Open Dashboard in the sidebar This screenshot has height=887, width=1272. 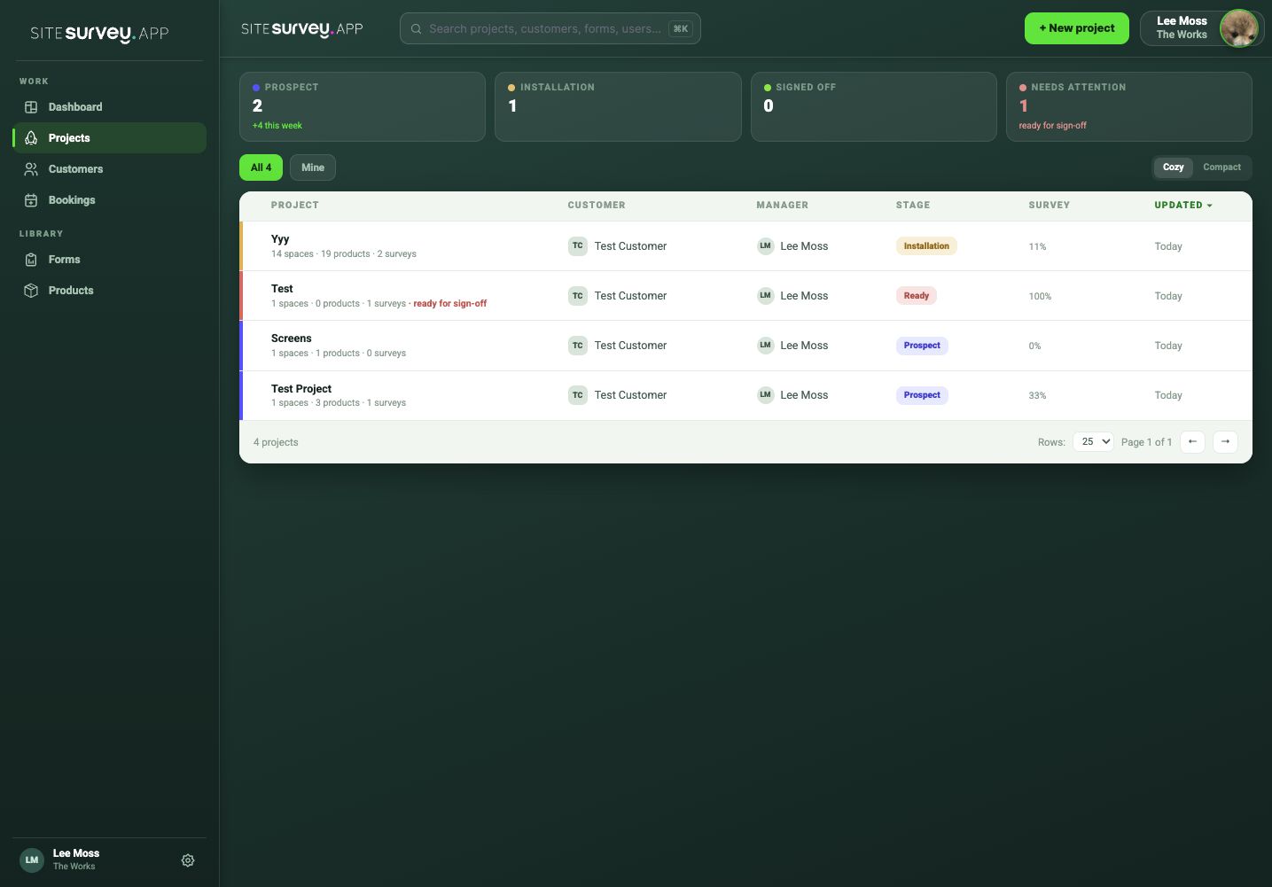[x=109, y=107]
